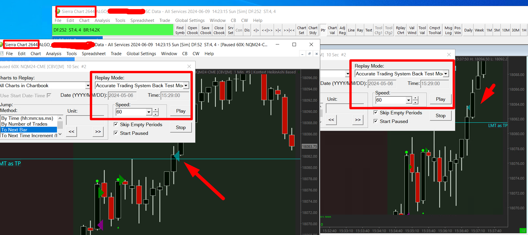
Task: Toggle Start Paused in front window replay dialog
Action: tap(116, 133)
